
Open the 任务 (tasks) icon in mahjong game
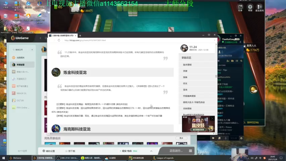[x=240, y=8]
